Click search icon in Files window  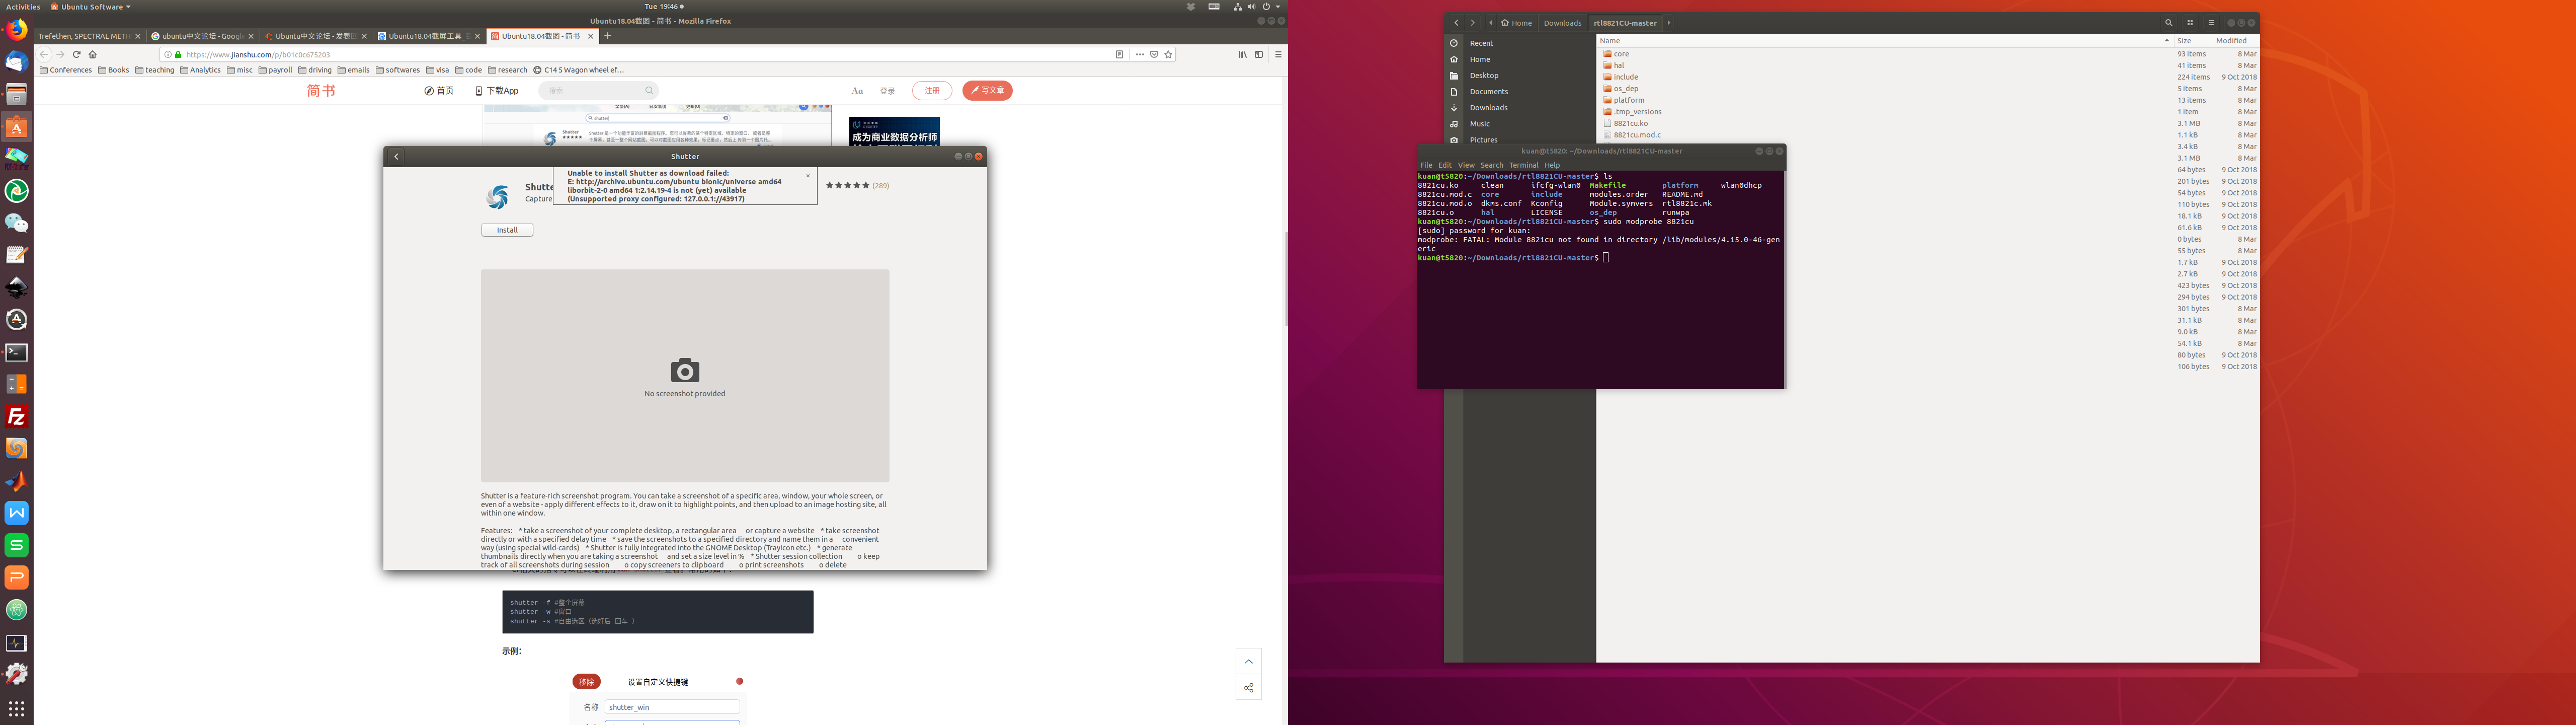click(x=2168, y=23)
